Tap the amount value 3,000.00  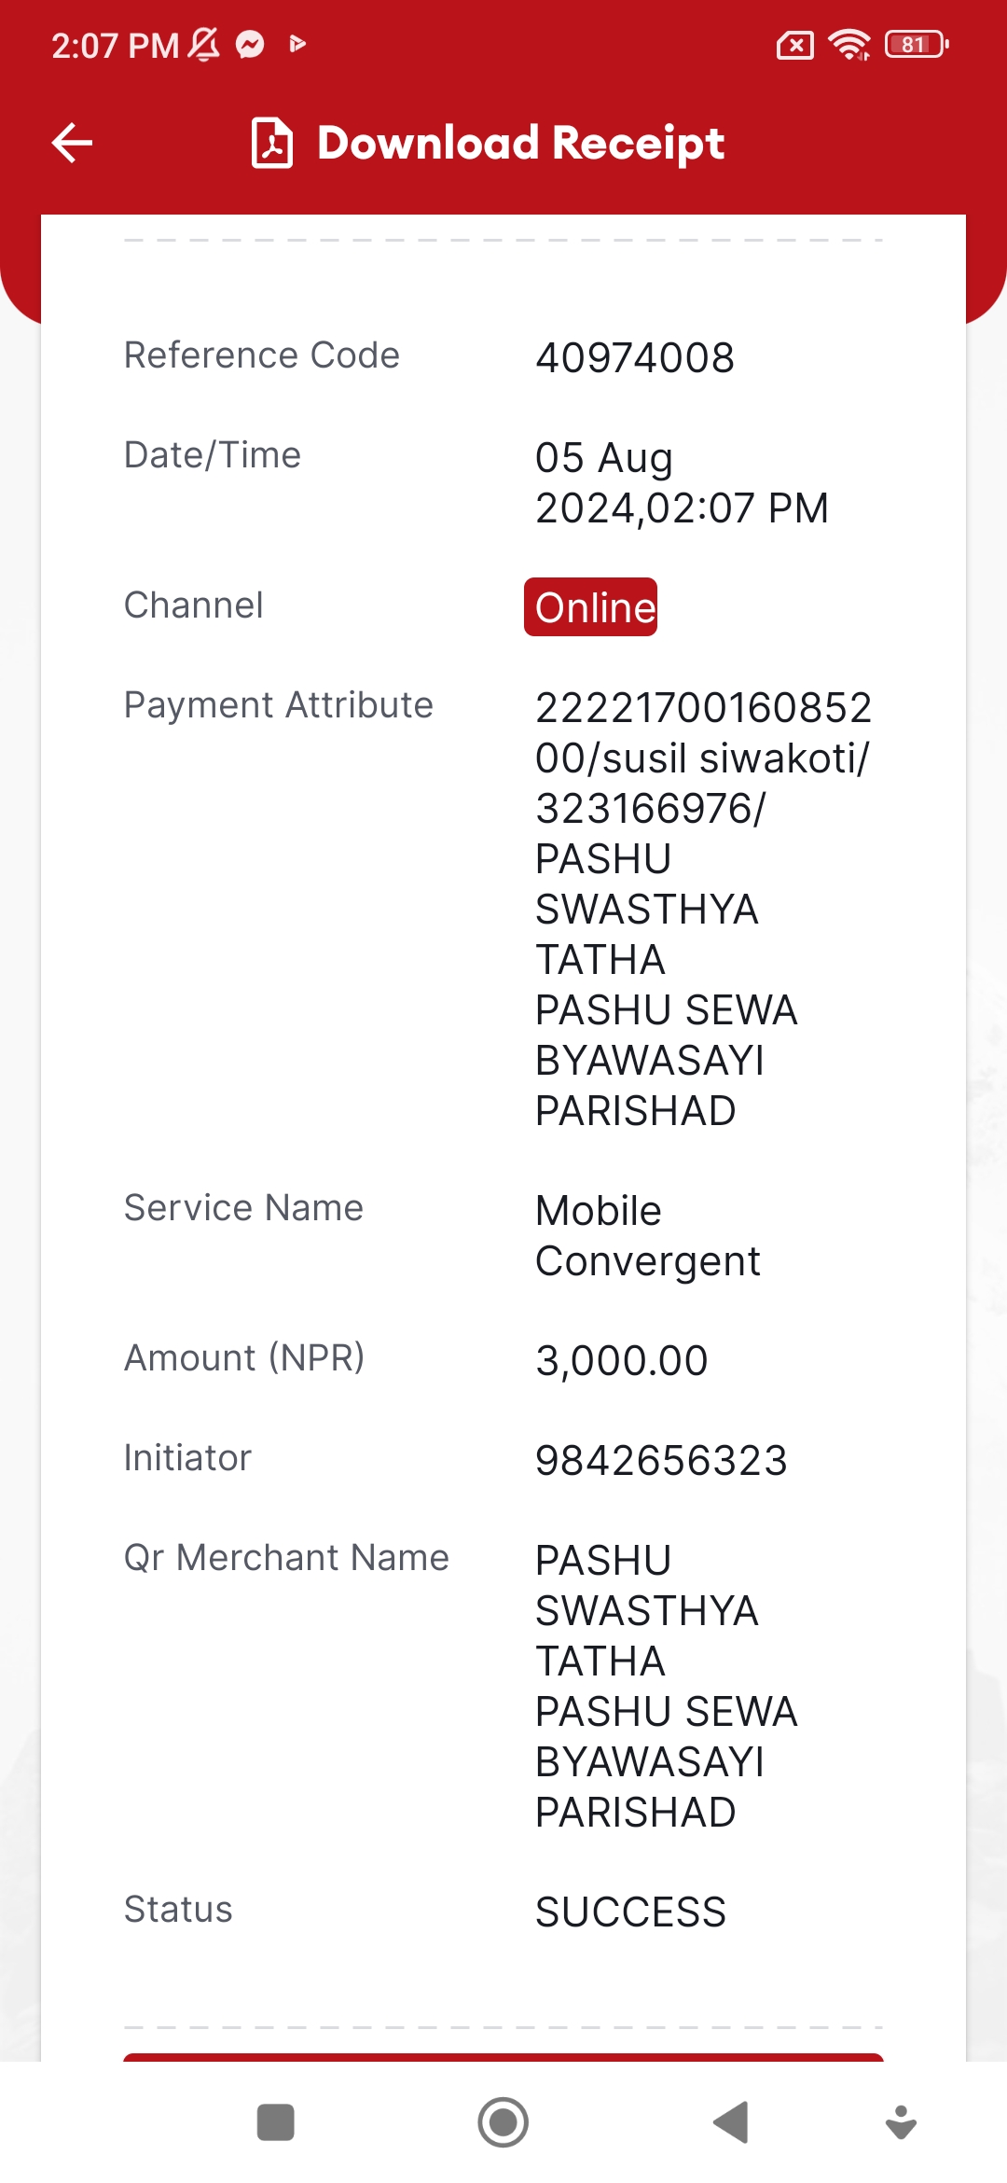tap(622, 1361)
